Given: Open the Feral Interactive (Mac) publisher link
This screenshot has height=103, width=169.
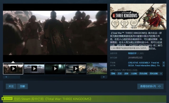Looking at the screenshot, I should [x=145, y=65].
